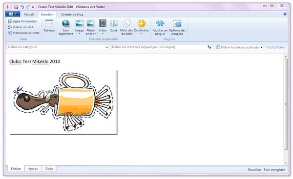Insert a Lien hypertexte
Image resolution: width=293 pixels, height=179 pixels.
coord(66,27)
